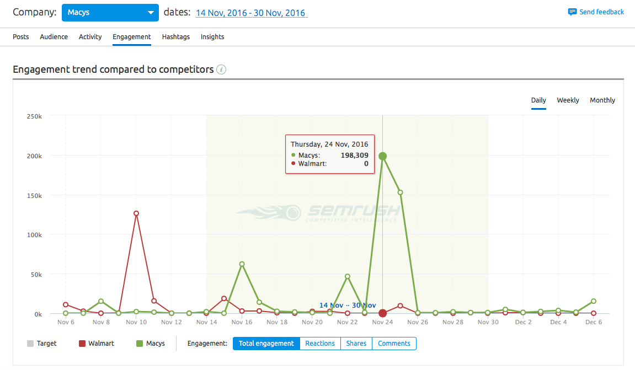635x370 pixels.
Task: Click the Walmart peak data point on Nov 10
Action: click(136, 213)
